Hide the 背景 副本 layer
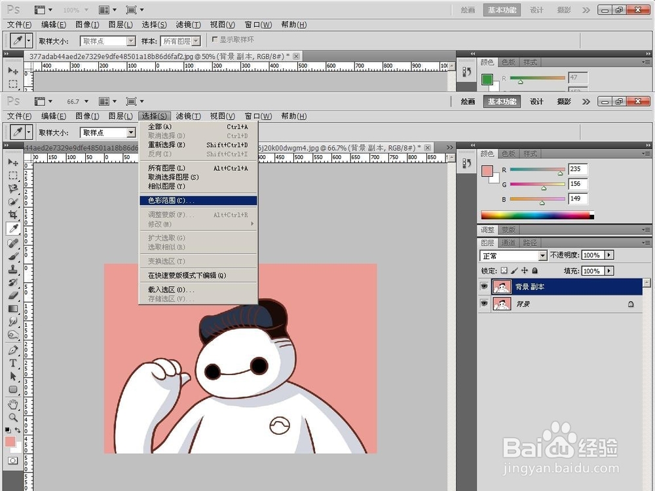Viewport: 655px width, 491px height. point(484,287)
